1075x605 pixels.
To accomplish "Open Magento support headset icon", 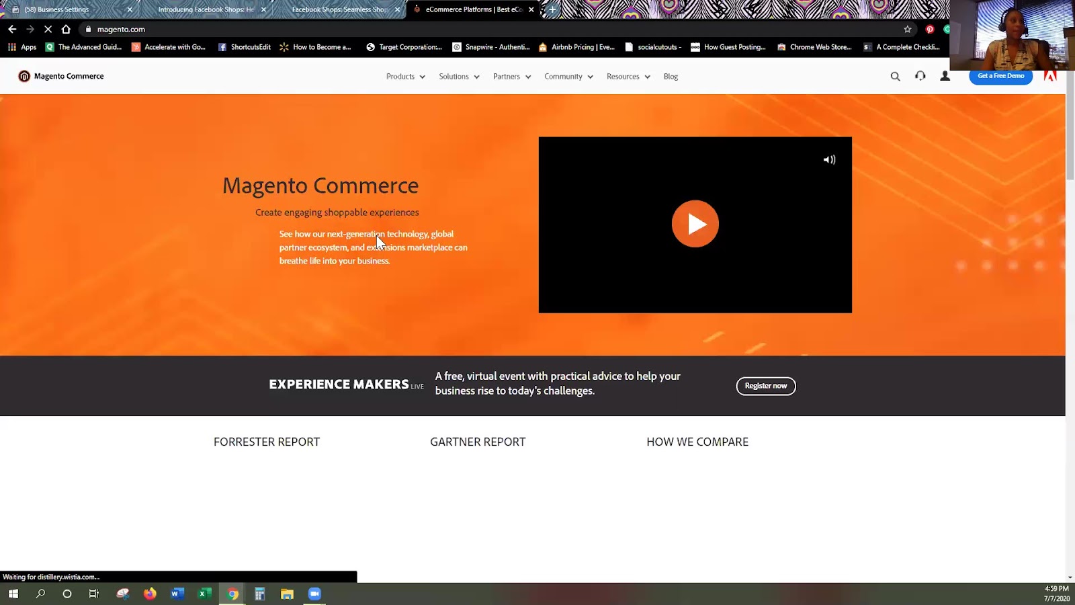I will pos(920,76).
